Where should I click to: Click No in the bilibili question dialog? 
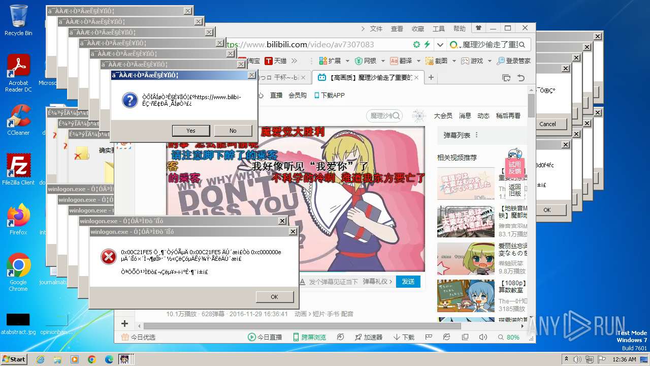[x=233, y=131]
